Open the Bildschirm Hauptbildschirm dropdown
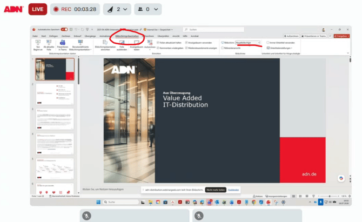Image resolution: width=362 pixels, height=222 pixels. pos(247,43)
